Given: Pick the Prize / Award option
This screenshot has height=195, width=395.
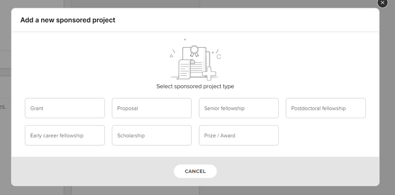Looking at the screenshot, I should [x=239, y=135].
